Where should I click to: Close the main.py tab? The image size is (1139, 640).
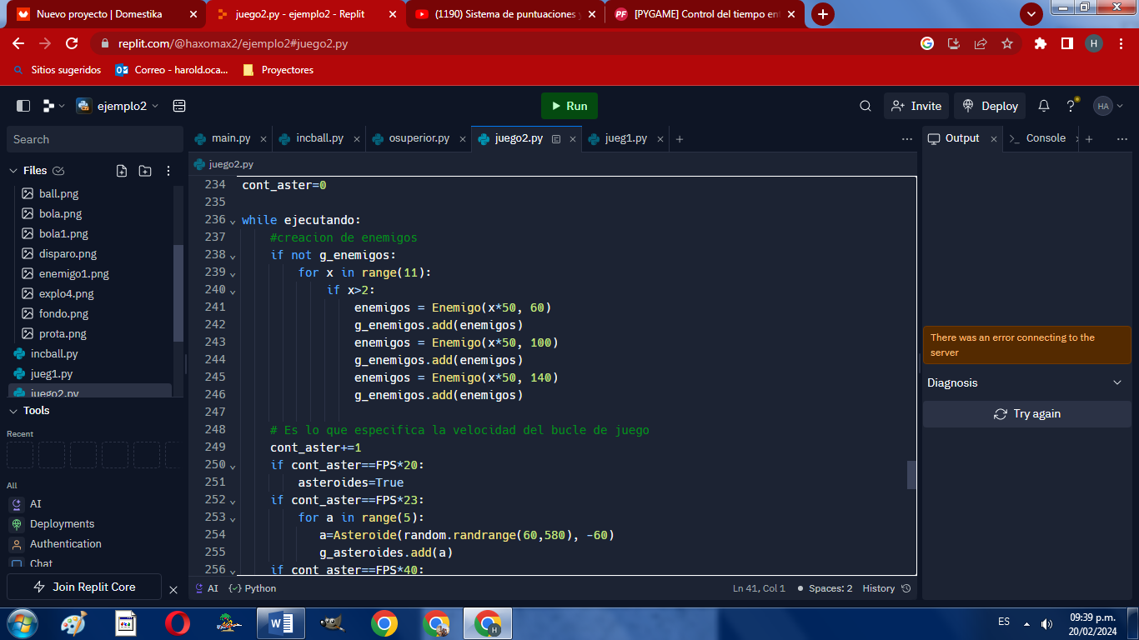click(x=263, y=139)
